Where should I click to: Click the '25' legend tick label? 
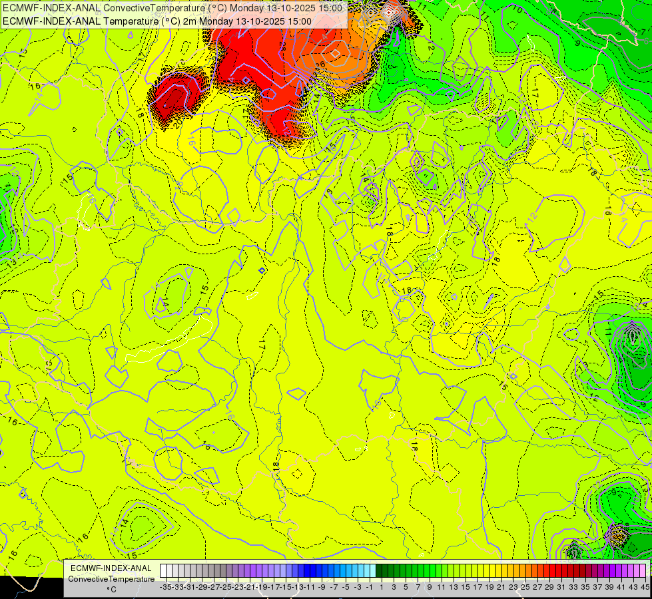(x=525, y=587)
